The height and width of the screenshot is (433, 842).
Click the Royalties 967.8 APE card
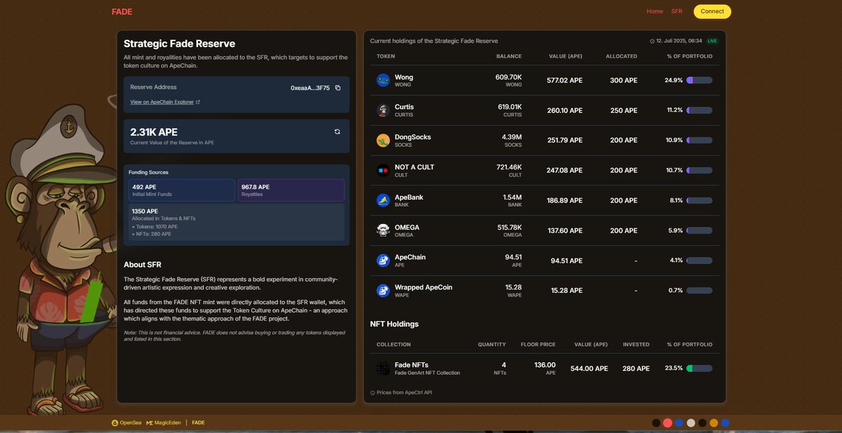pyautogui.click(x=291, y=191)
